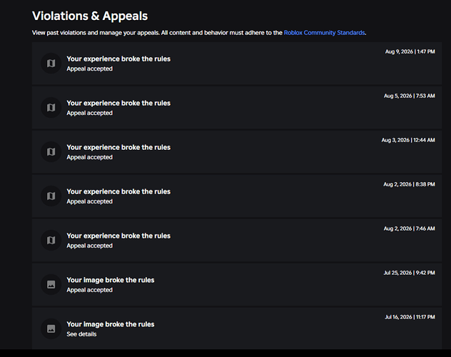The height and width of the screenshot is (357, 451).
Task: Click the map icon of the 7:46 AM violation
Action: pos(51,241)
